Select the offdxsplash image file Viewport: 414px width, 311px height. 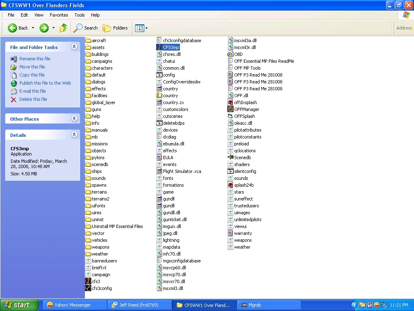click(242, 102)
